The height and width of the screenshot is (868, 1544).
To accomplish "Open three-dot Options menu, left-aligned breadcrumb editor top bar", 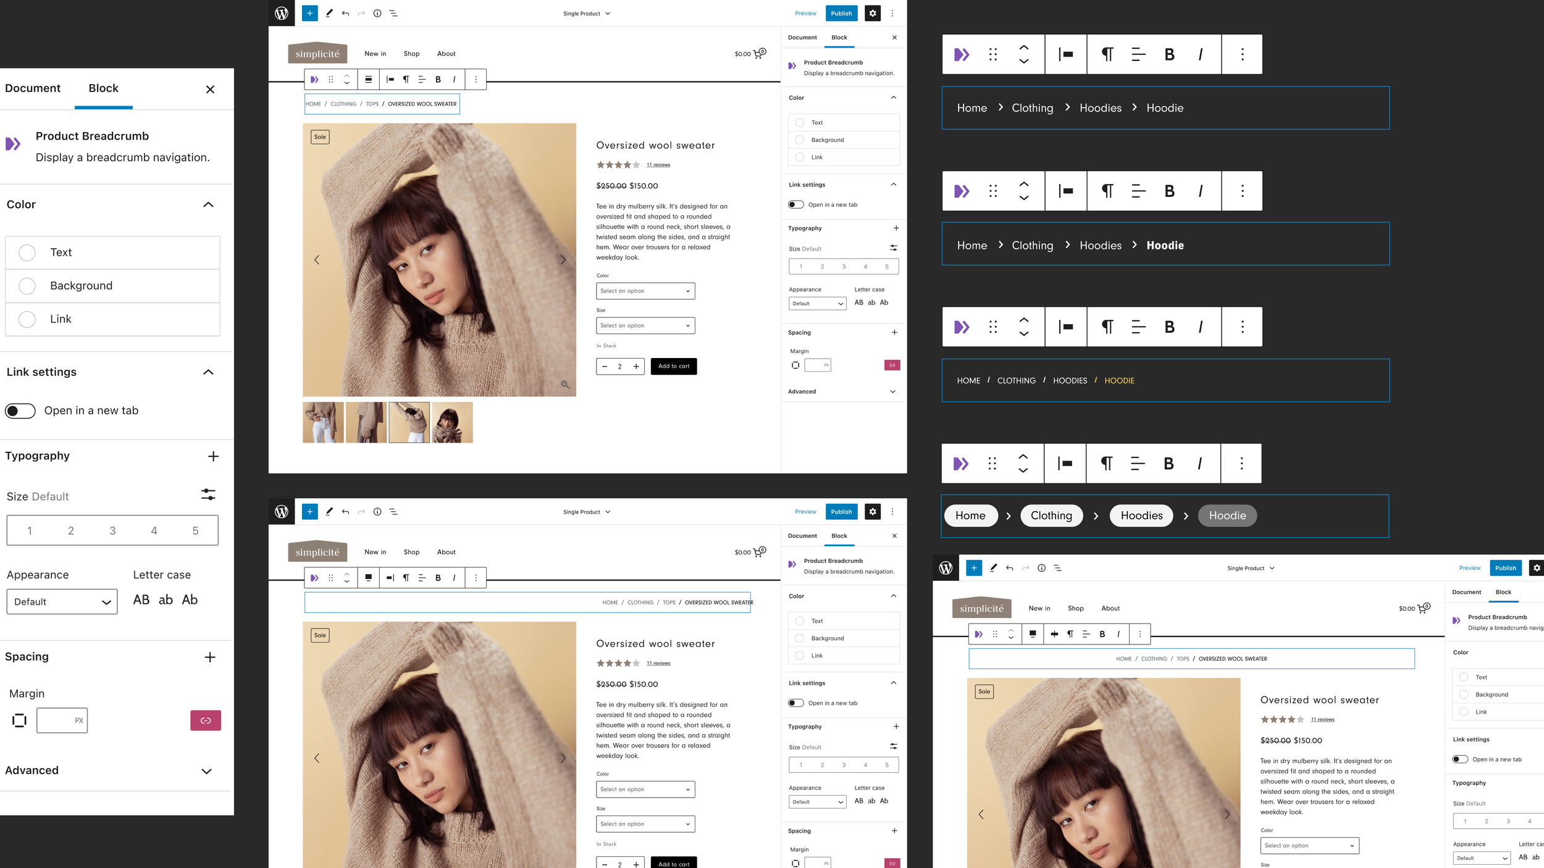I will click(x=892, y=13).
